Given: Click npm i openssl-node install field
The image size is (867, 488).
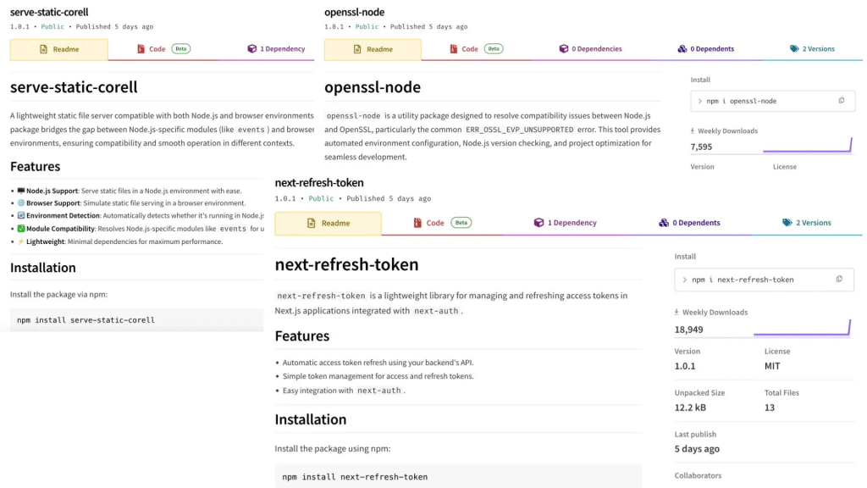Looking at the screenshot, I should click(x=772, y=101).
